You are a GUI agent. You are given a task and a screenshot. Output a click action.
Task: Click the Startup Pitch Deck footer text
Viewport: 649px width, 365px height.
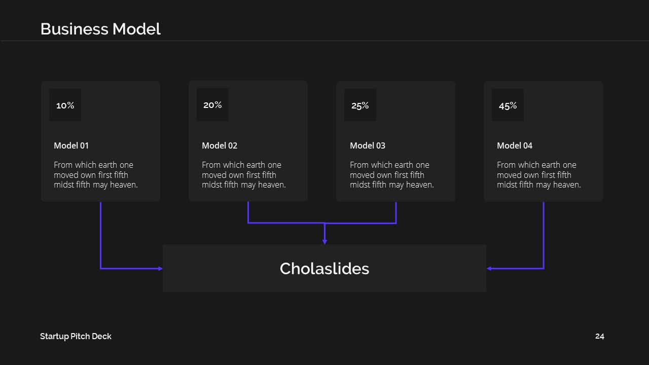76,336
